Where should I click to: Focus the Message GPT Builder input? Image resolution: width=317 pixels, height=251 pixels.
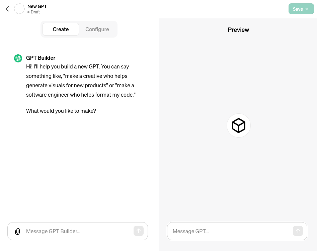77,231
